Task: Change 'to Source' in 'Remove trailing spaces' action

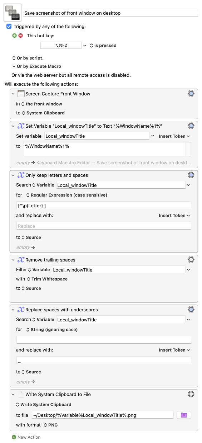Action: [x=31, y=288]
